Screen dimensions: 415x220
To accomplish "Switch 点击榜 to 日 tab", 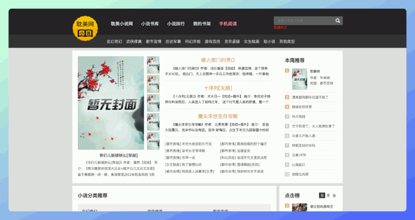I will [322, 196].
